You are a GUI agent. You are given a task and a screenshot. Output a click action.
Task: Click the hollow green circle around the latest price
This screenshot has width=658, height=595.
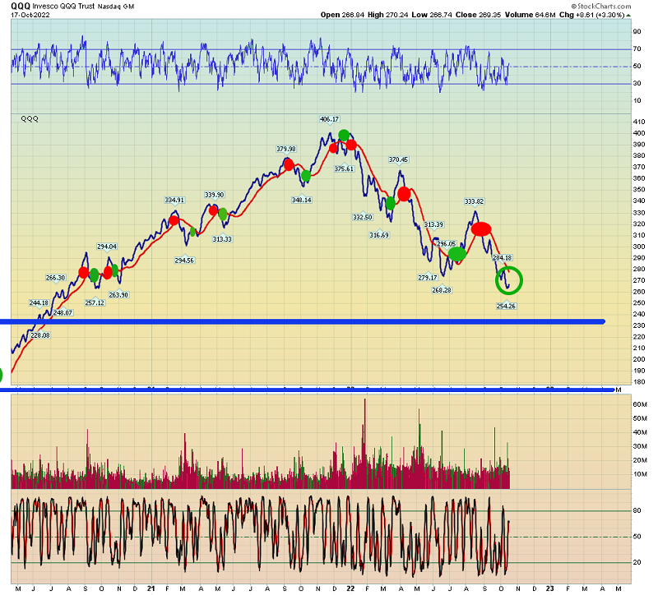coord(509,280)
